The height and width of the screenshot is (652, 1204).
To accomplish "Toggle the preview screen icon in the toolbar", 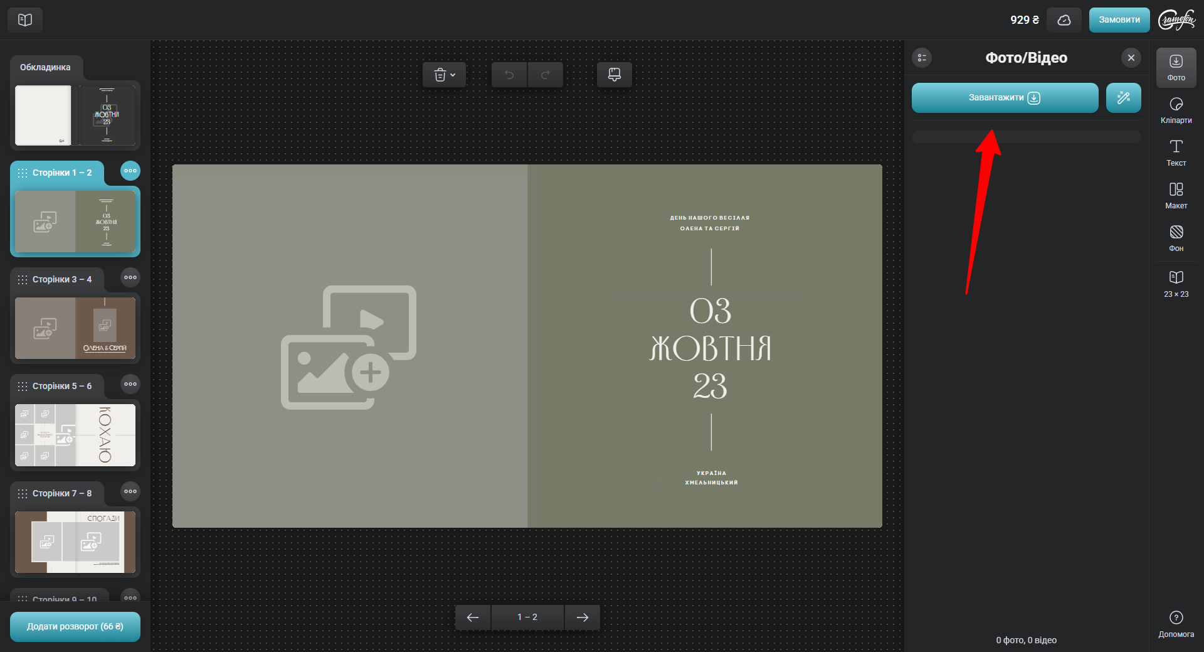I will [x=614, y=75].
